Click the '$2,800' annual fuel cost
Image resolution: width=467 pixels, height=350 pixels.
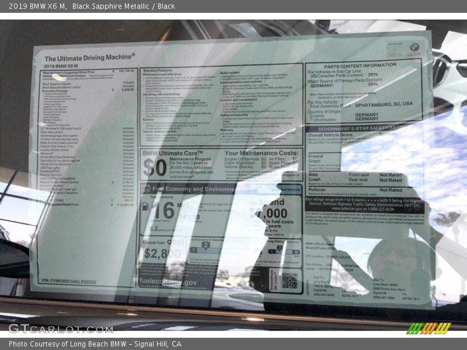[x=163, y=254]
